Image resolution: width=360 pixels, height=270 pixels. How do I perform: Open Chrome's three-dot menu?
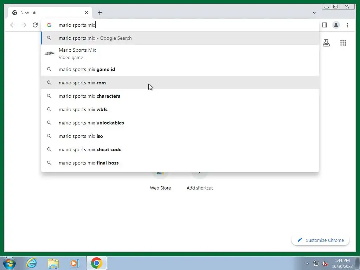click(x=347, y=25)
